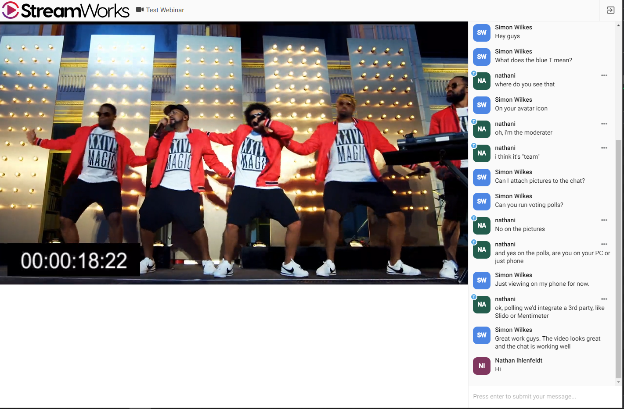This screenshot has height=409, width=624.
Task: Open options for message "oh, i'm the moderater"
Action: [x=604, y=124]
